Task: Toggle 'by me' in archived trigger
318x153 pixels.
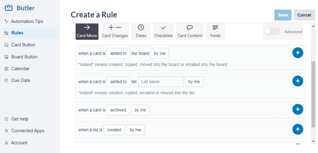Action: pos(140,110)
